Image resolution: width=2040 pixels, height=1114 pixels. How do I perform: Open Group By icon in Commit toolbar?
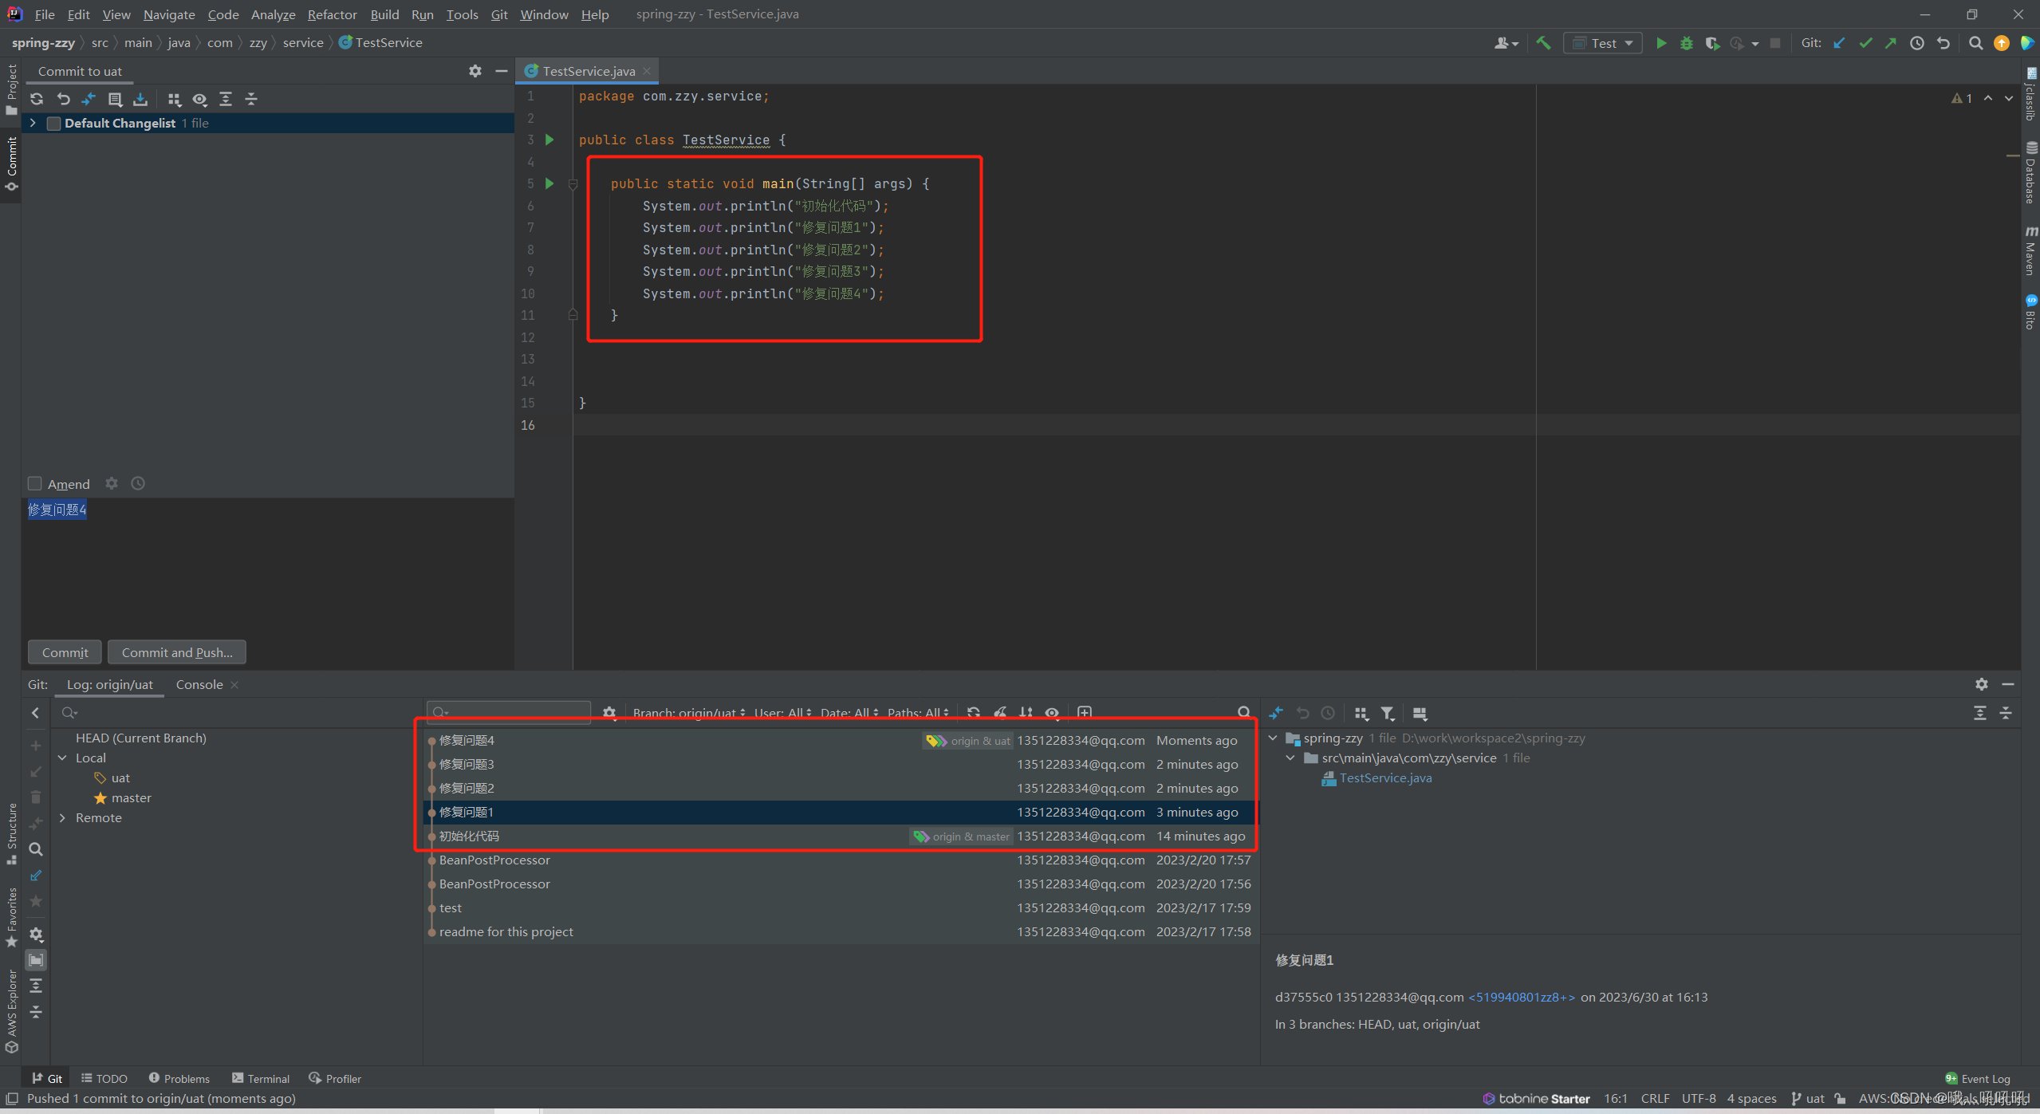coord(174,99)
